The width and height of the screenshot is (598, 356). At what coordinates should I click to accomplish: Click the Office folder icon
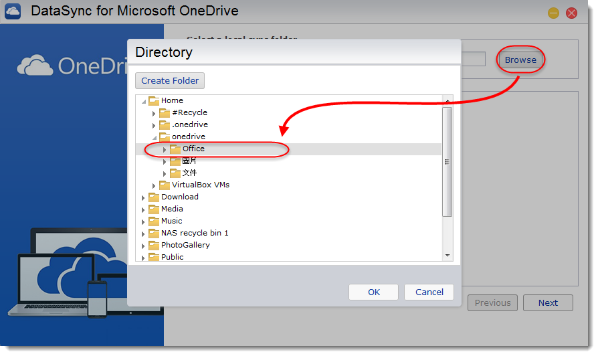(175, 149)
